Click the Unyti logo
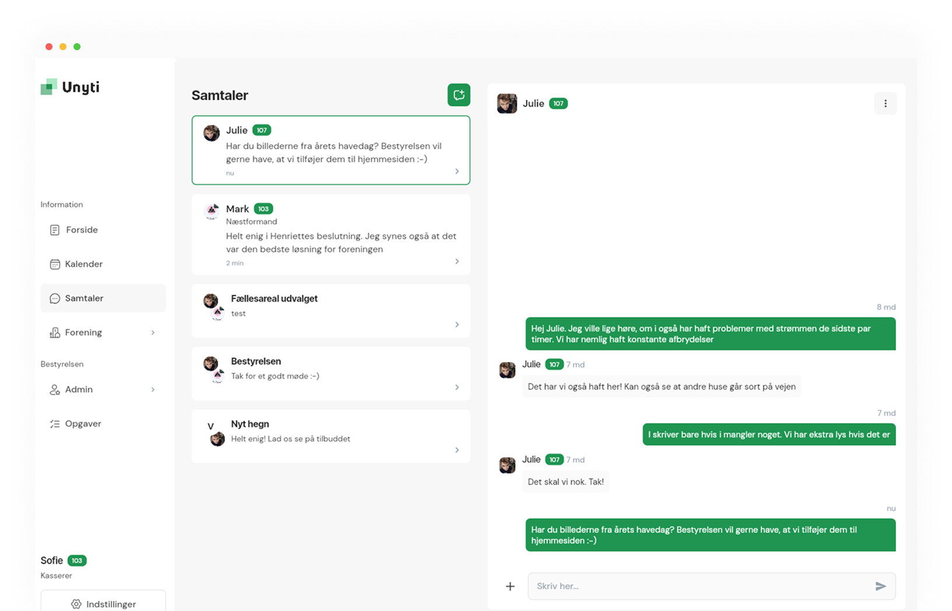Image resolution: width=952 pixels, height=611 pixels. [x=71, y=87]
